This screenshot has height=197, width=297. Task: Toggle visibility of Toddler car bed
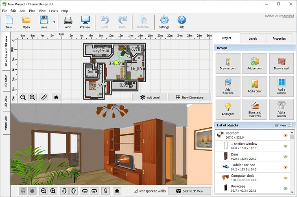286,167
